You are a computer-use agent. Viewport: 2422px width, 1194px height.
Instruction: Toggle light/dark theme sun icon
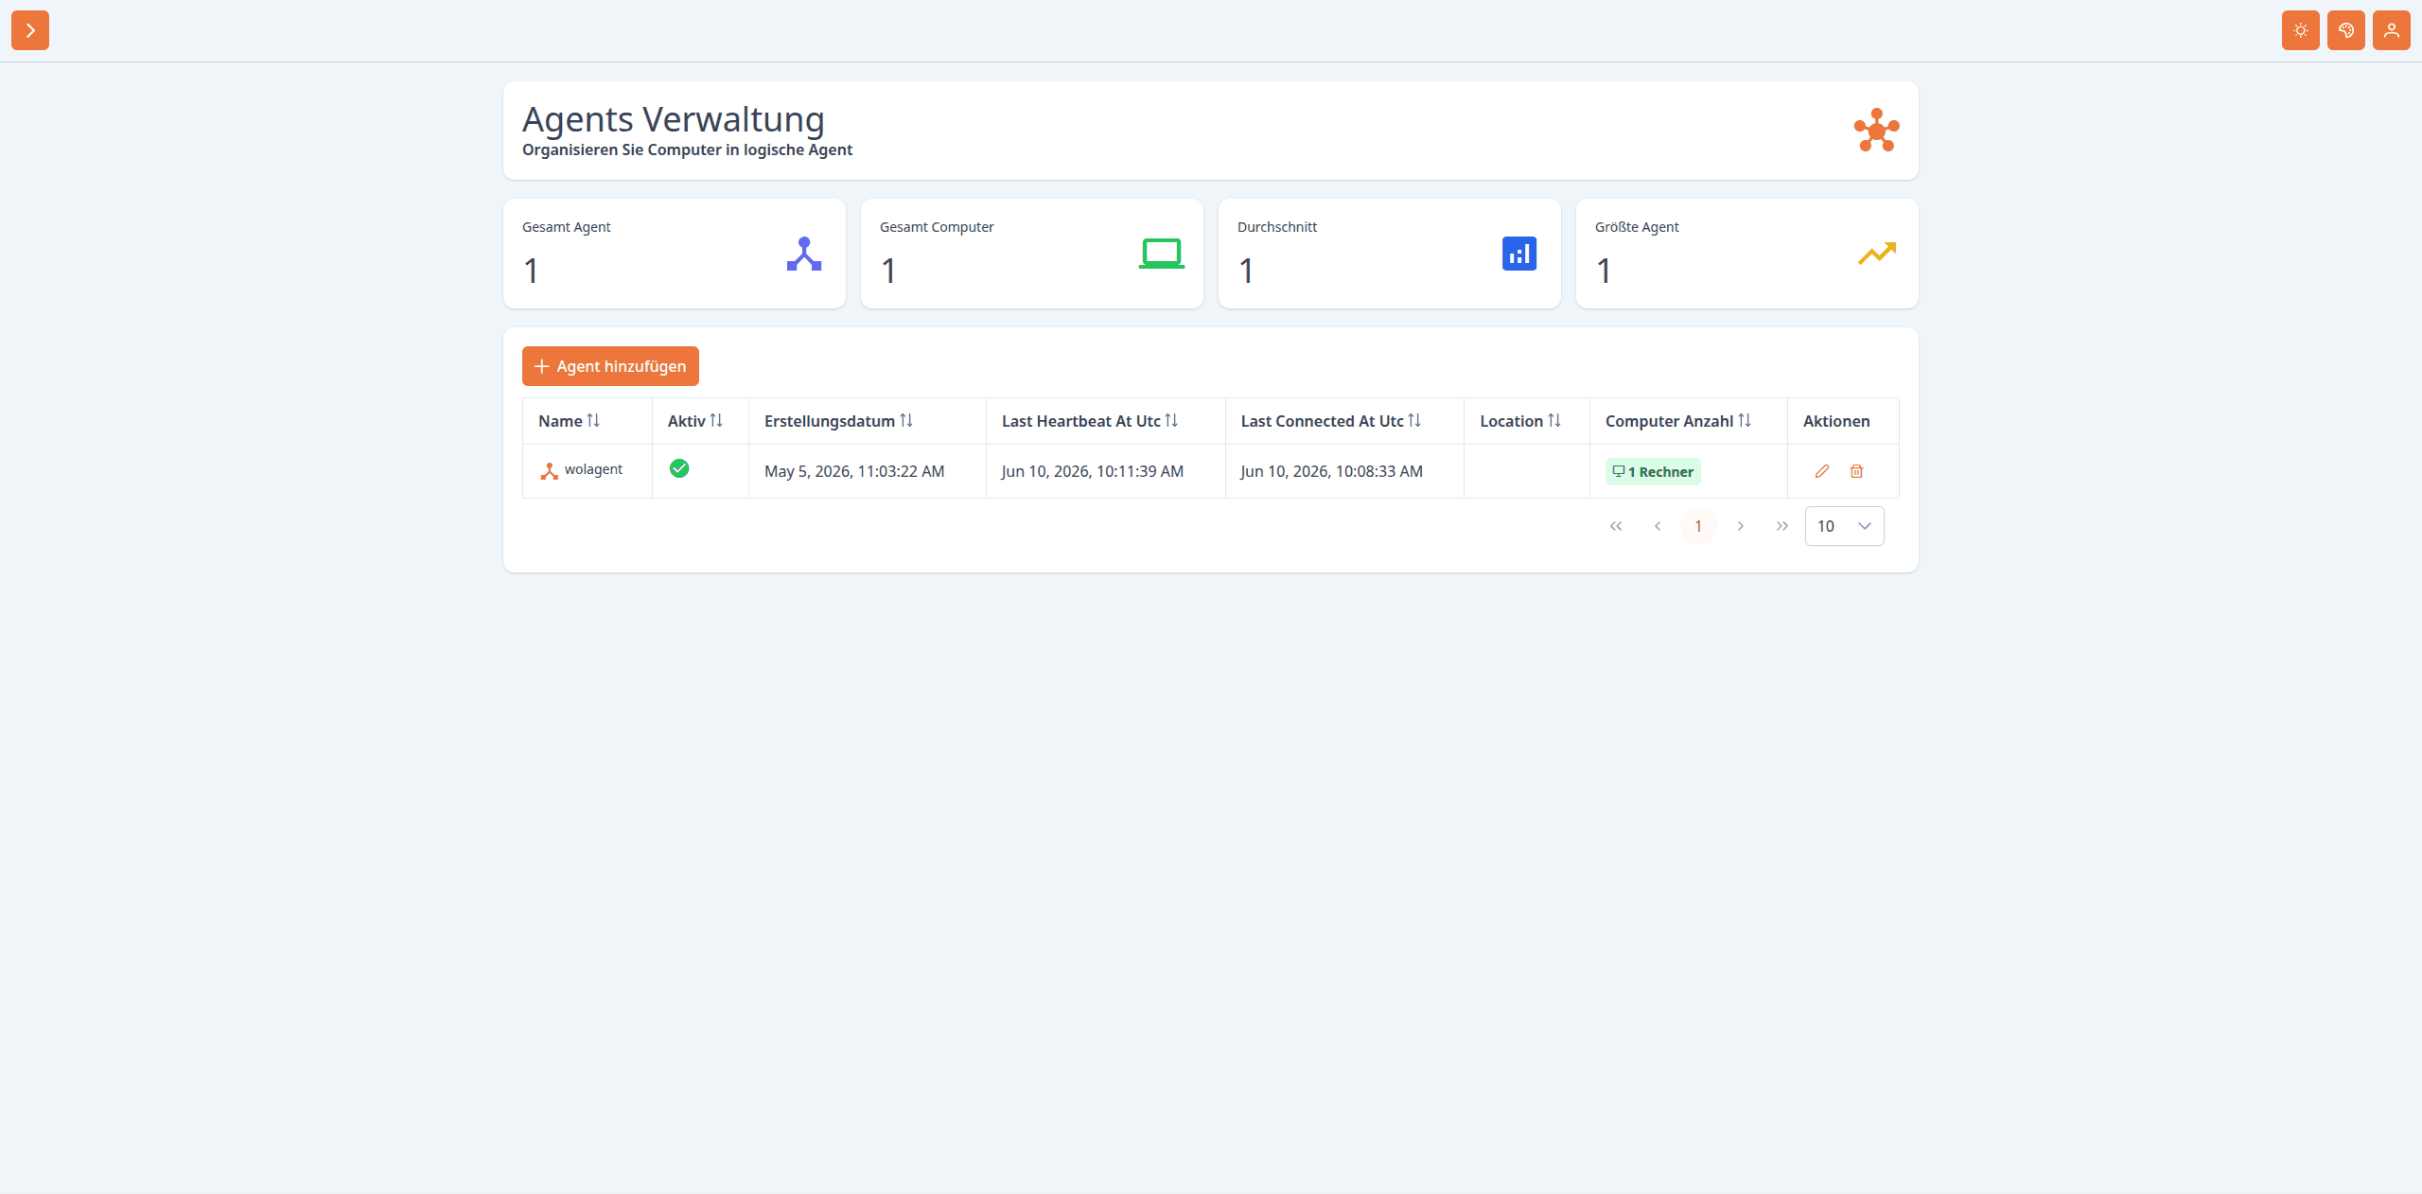(x=2300, y=30)
